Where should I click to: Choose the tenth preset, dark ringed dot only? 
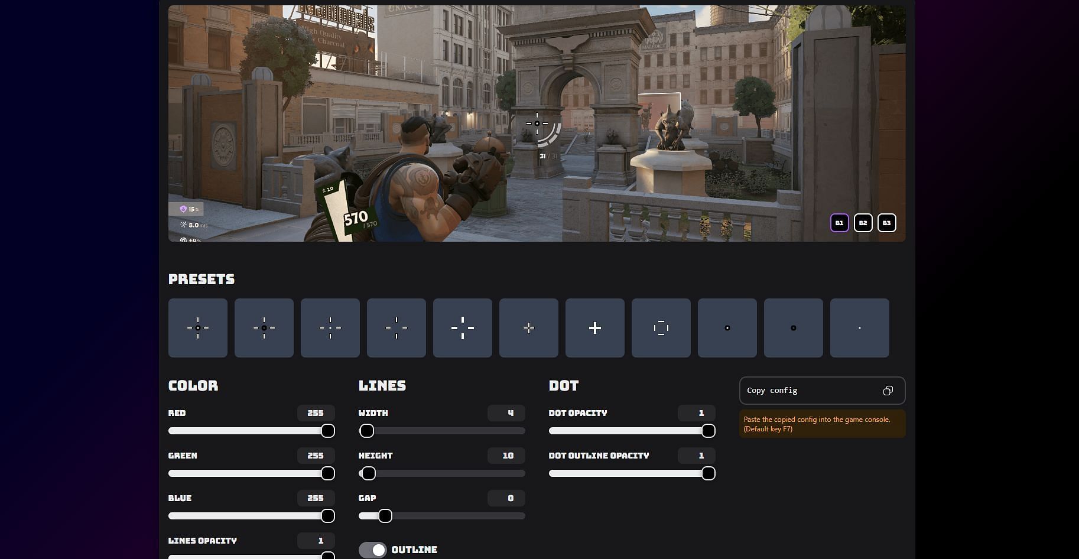pos(794,328)
